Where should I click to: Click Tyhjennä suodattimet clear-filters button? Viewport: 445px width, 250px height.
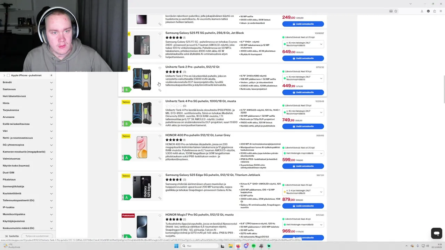click(37, 236)
